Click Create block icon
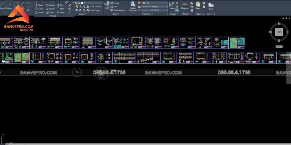 point(115,3)
